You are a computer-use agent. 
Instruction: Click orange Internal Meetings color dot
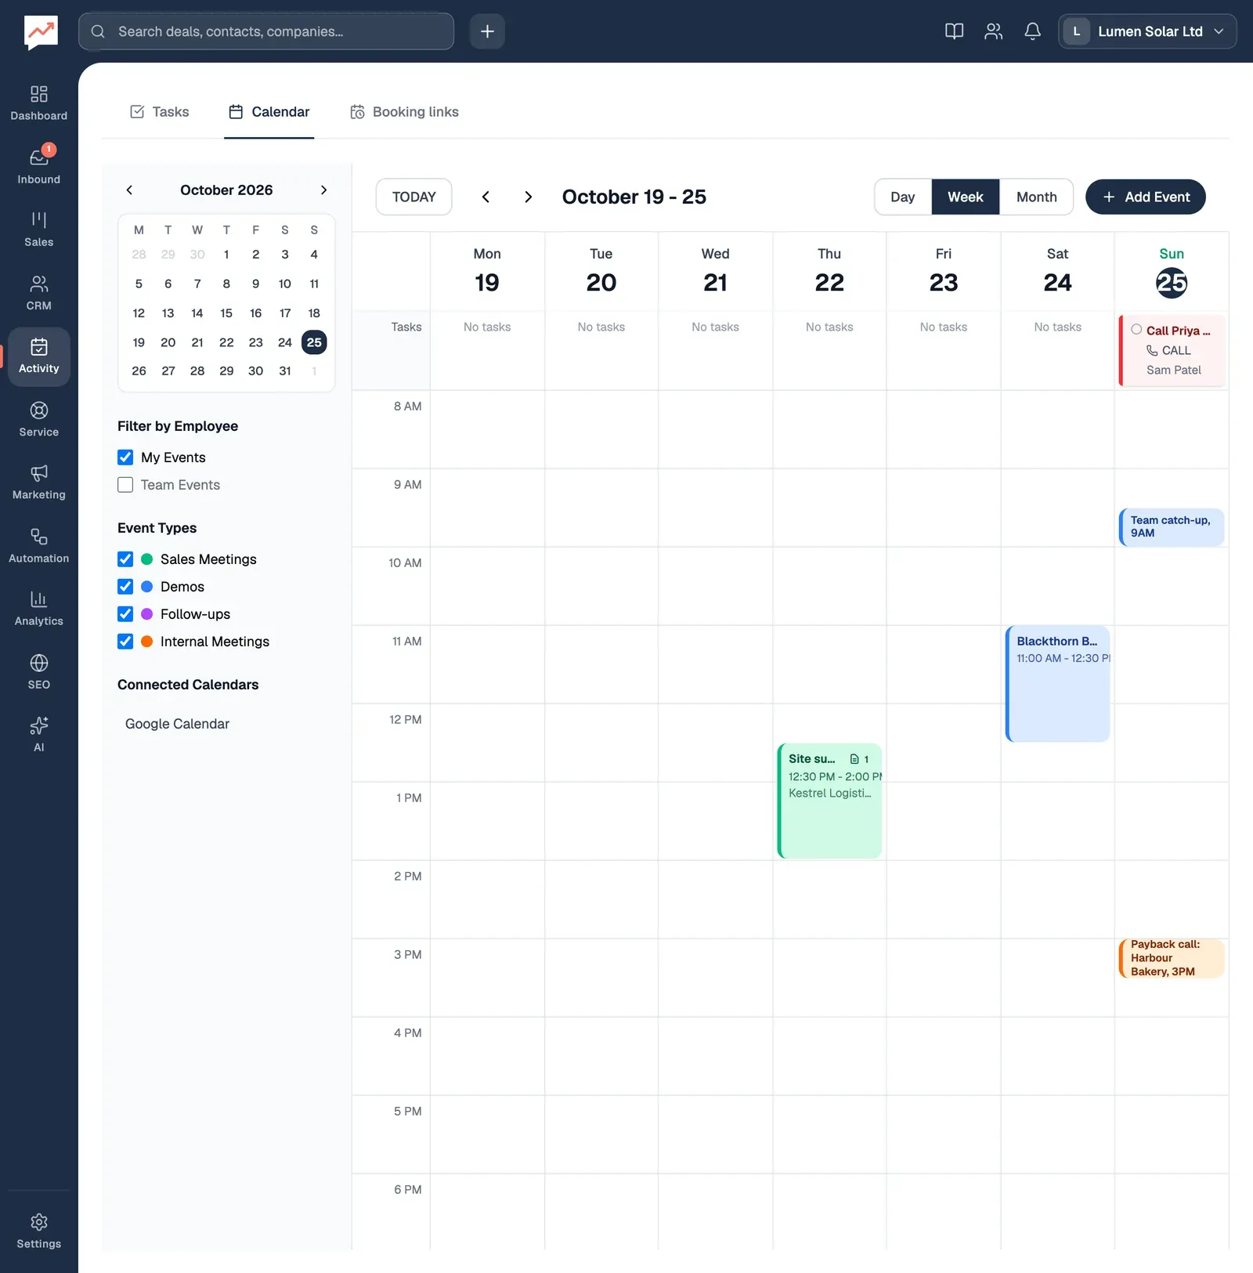pos(146,642)
